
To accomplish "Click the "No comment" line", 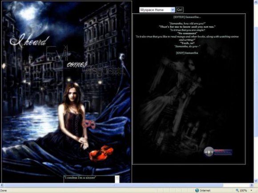I will point(187,33).
